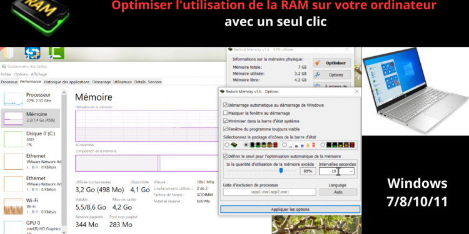This screenshot has height=234, width=469.
Task: Click the "SODIMM" form factor value
Action: (204, 195)
